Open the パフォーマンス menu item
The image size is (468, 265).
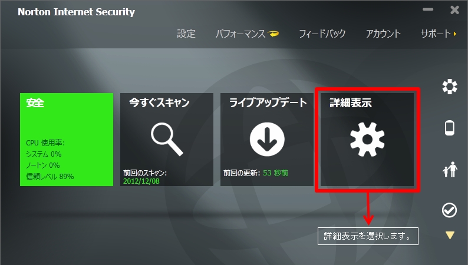(240, 34)
